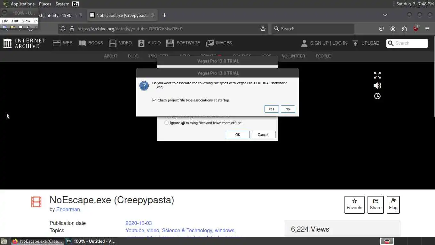Open the System menu in the top panel
Screen dimensions: 435x245
pyautogui.click(x=62, y=4)
